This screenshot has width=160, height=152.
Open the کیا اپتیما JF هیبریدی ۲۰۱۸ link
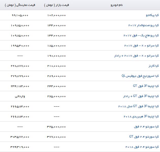(141, 117)
